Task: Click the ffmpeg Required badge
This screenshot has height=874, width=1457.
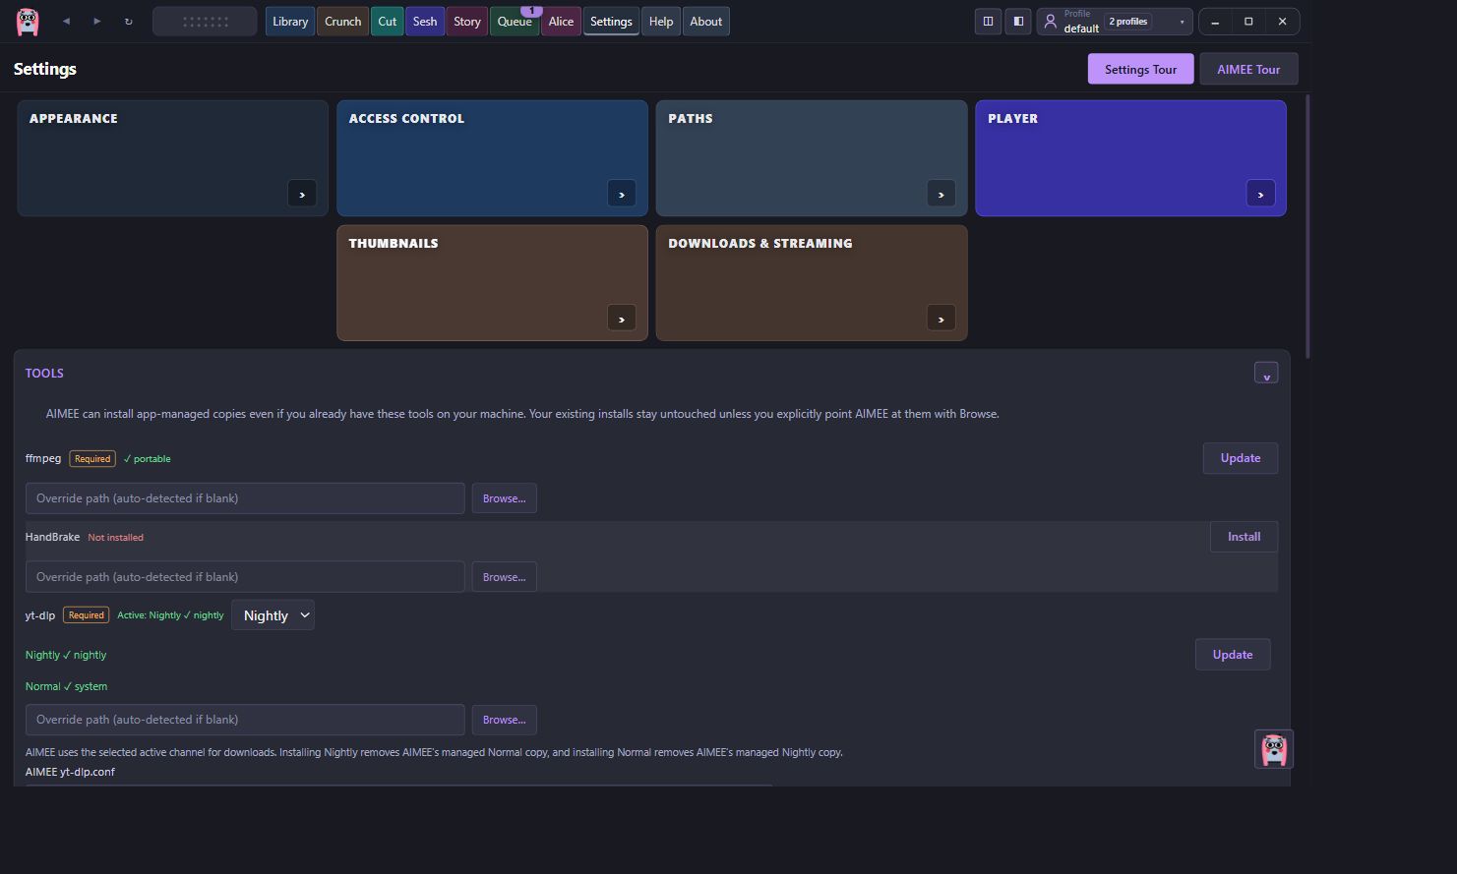Action: pos(92,459)
